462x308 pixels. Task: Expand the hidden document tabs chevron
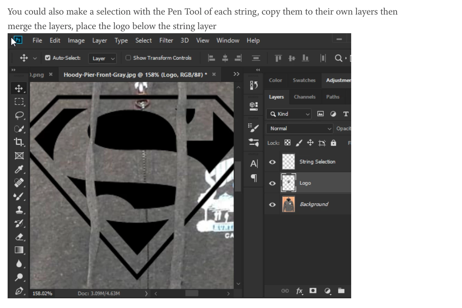coord(236,74)
